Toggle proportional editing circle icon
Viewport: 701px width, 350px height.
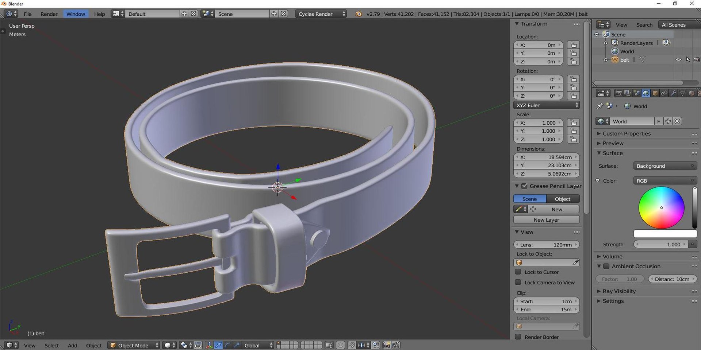point(340,345)
